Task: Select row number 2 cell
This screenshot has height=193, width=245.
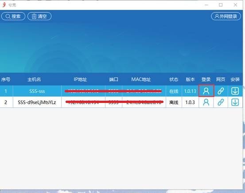Action: pyautogui.click(x=6, y=102)
